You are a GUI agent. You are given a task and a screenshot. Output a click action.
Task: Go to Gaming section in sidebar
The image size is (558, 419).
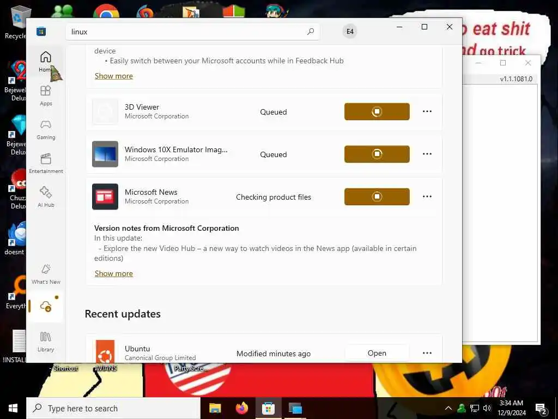point(46,129)
